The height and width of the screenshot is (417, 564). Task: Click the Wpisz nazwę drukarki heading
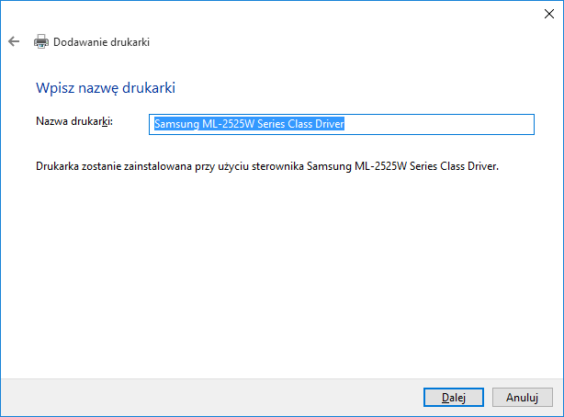106,88
